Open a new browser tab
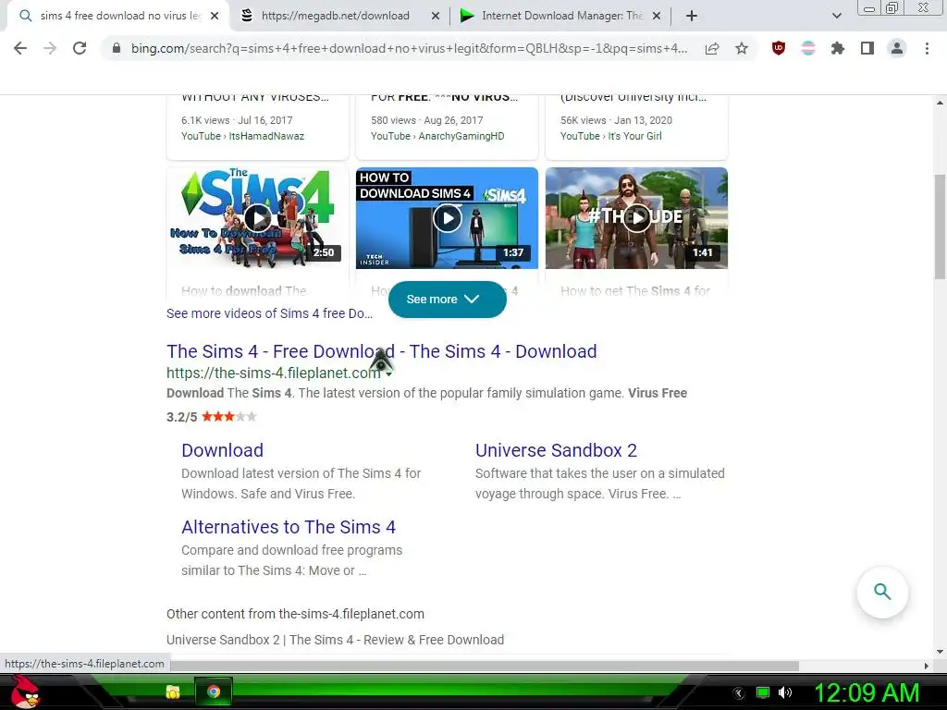The width and height of the screenshot is (947, 710). coord(692,16)
